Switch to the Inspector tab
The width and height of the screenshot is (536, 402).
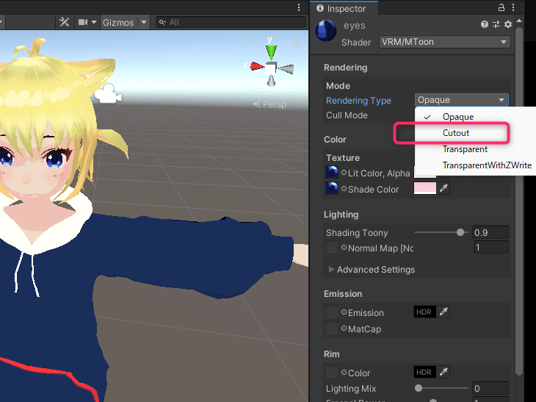[343, 9]
